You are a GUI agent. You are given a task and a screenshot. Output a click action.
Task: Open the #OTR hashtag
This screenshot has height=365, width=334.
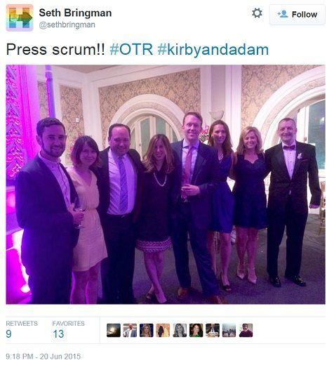pyautogui.click(x=131, y=50)
